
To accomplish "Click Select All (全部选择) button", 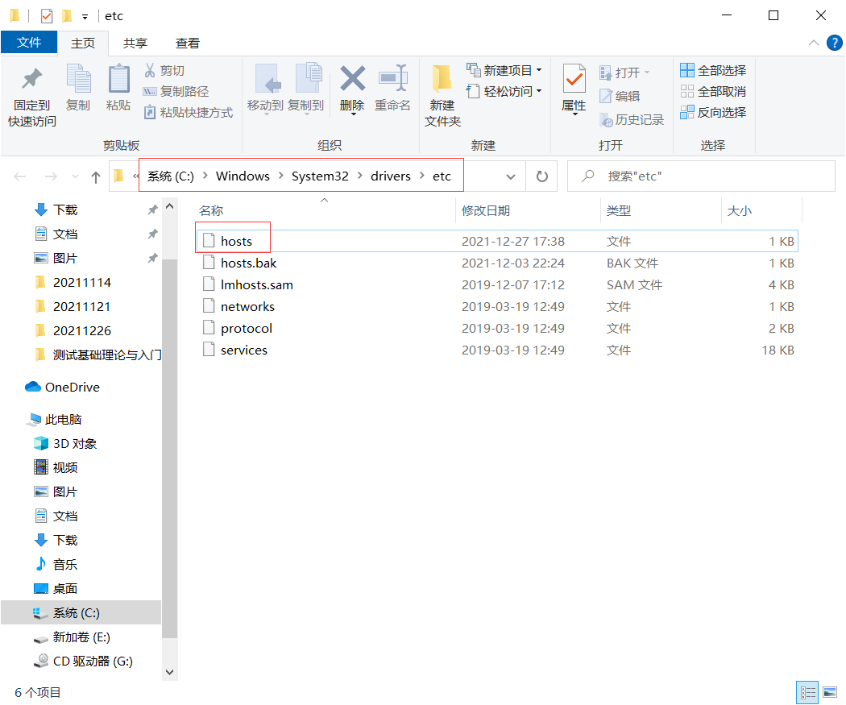I will (x=714, y=71).
